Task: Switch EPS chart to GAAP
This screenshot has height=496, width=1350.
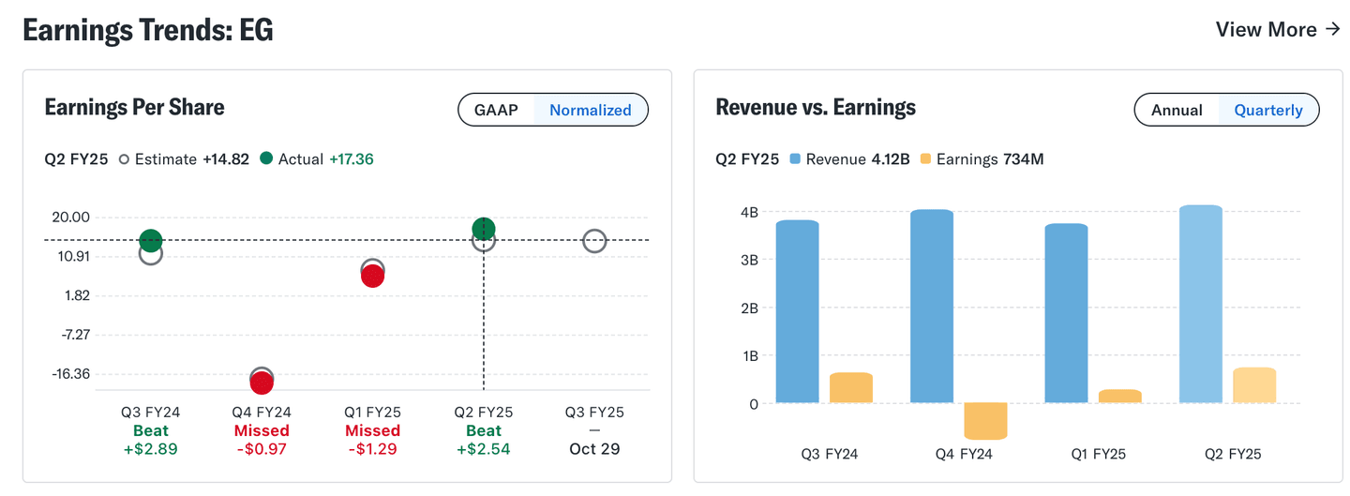Action: [496, 110]
